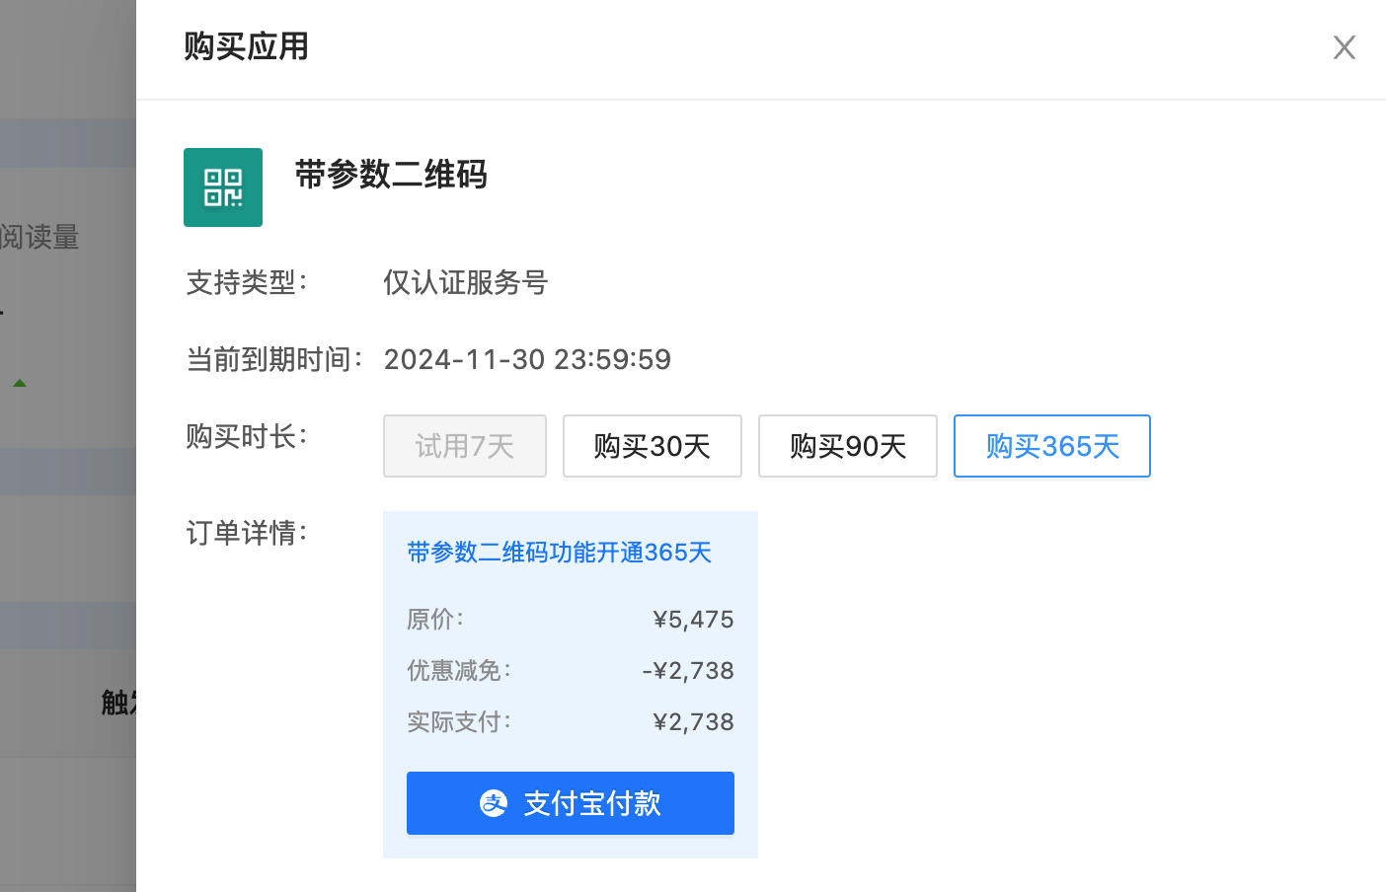Click the 订单详情 label

coord(247,533)
